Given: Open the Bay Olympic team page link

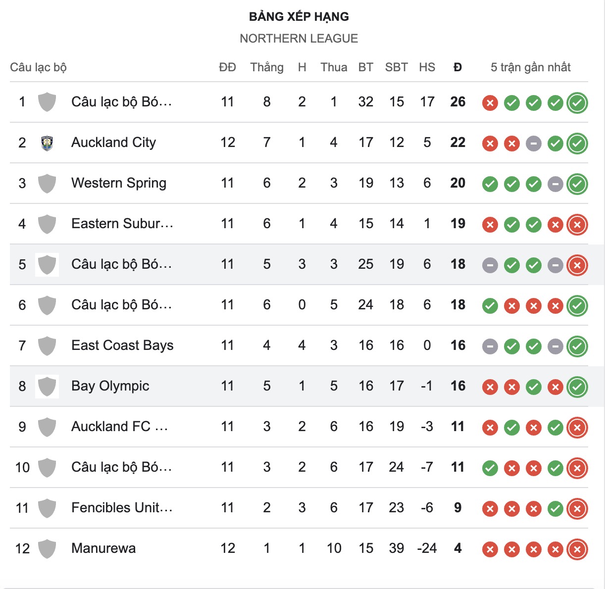Looking at the screenshot, I should (110, 387).
